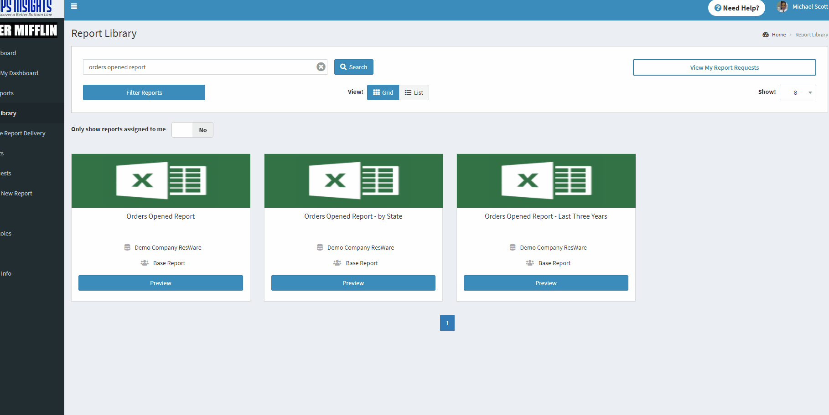
Task: Switch to List view
Action: (x=414, y=92)
